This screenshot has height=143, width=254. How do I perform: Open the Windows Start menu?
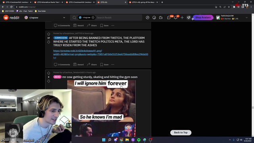(x=104, y=140)
